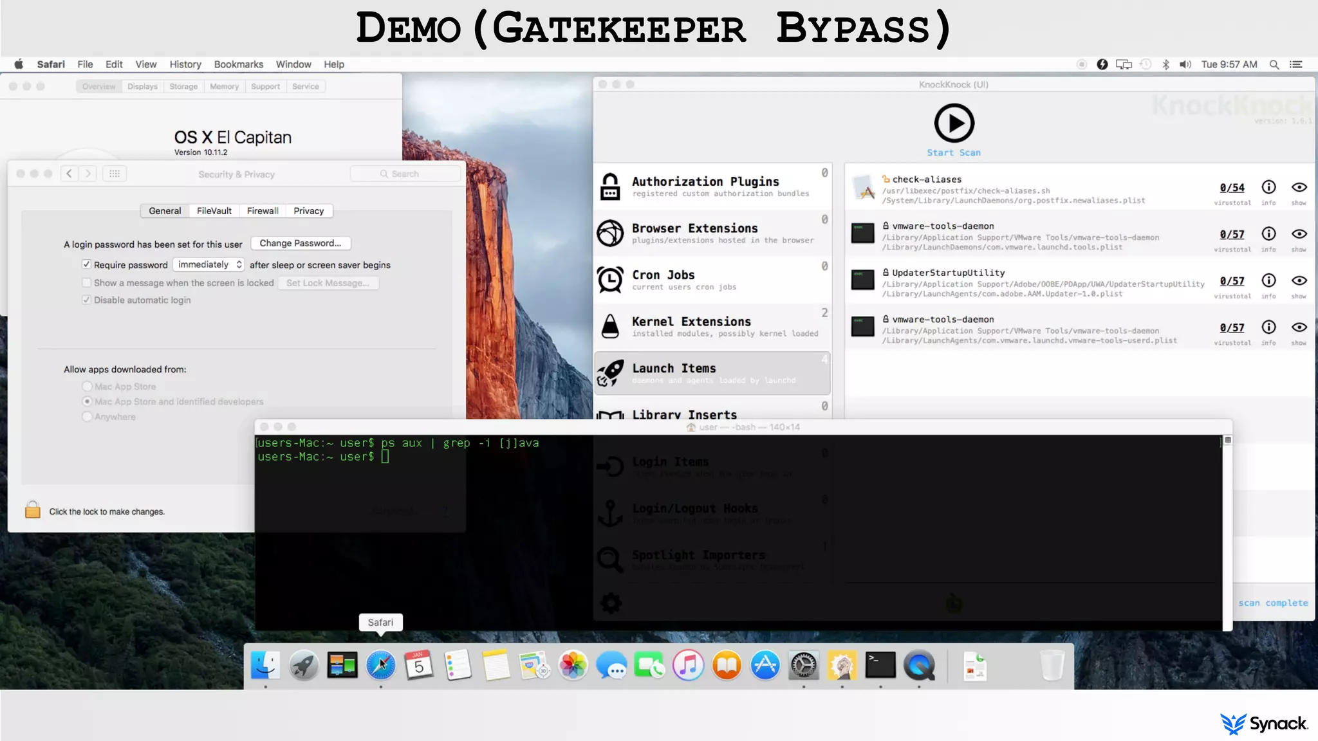Switch to the Privacy tab
This screenshot has width=1318, height=741.
click(x=309, y=211)
